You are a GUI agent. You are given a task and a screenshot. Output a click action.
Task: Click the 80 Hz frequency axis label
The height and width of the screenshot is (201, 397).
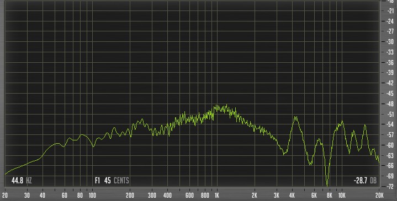point(80,195)
